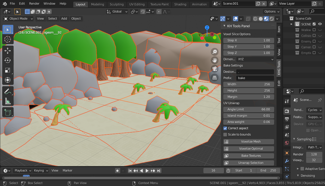Toggle snapping magnet

pyautogui.click(x=142, y=12)
